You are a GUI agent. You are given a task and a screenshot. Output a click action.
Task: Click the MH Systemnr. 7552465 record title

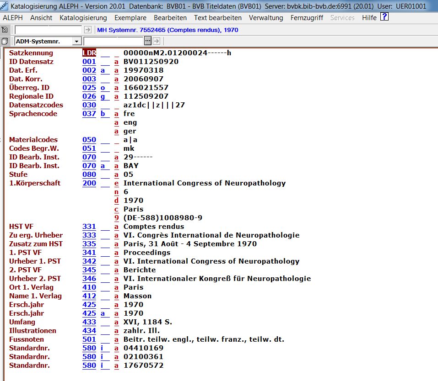168,30
